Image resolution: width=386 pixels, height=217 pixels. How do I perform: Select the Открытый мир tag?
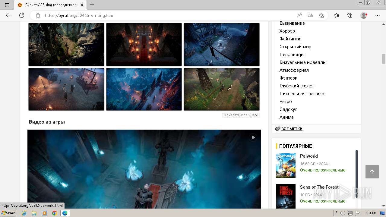(295, 47)
